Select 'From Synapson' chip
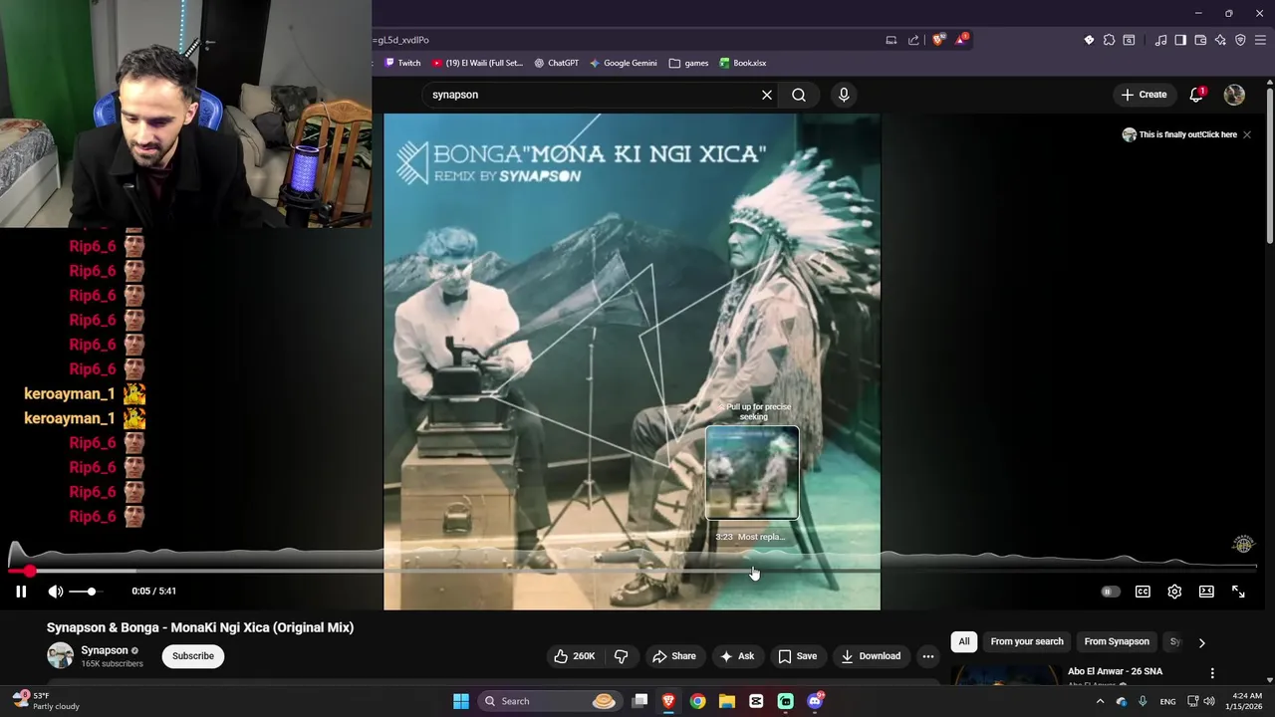The image size is (1275, 717). click(1117, 641)
